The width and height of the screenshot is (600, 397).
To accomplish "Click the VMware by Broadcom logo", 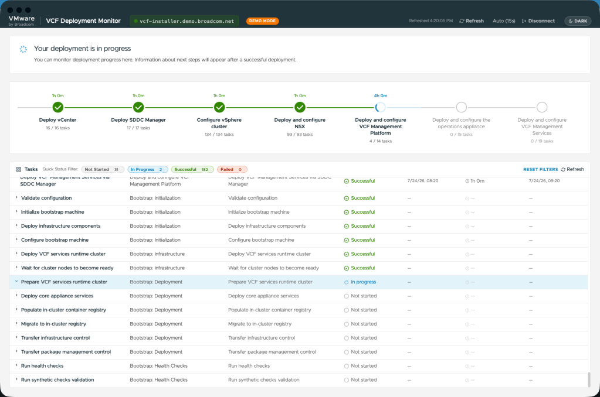I will click(x=22, y=20).
